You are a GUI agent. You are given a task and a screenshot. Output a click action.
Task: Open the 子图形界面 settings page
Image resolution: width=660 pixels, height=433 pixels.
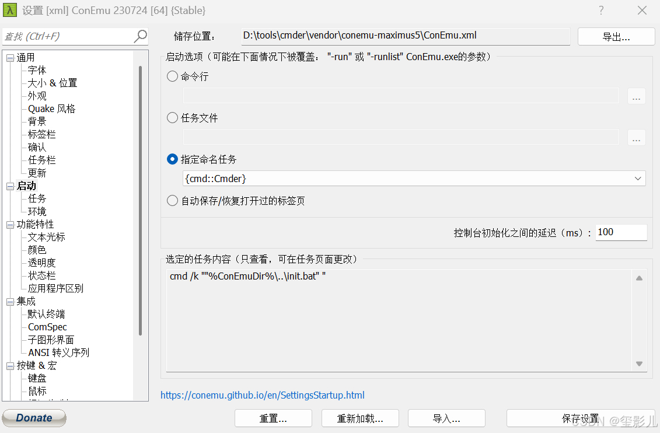click(x=51, y=340)
